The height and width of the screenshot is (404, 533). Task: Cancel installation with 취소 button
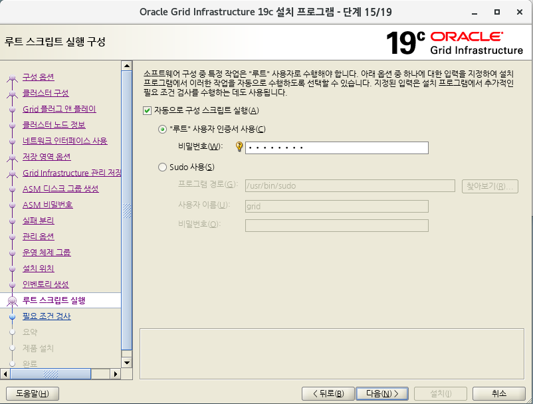[498, 393]
